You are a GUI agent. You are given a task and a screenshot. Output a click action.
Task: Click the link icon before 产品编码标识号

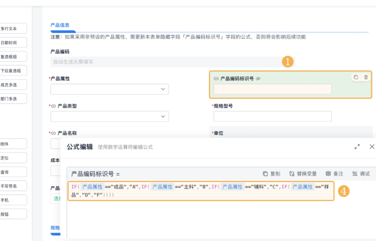pyautogui.click(x=216, y=79)
